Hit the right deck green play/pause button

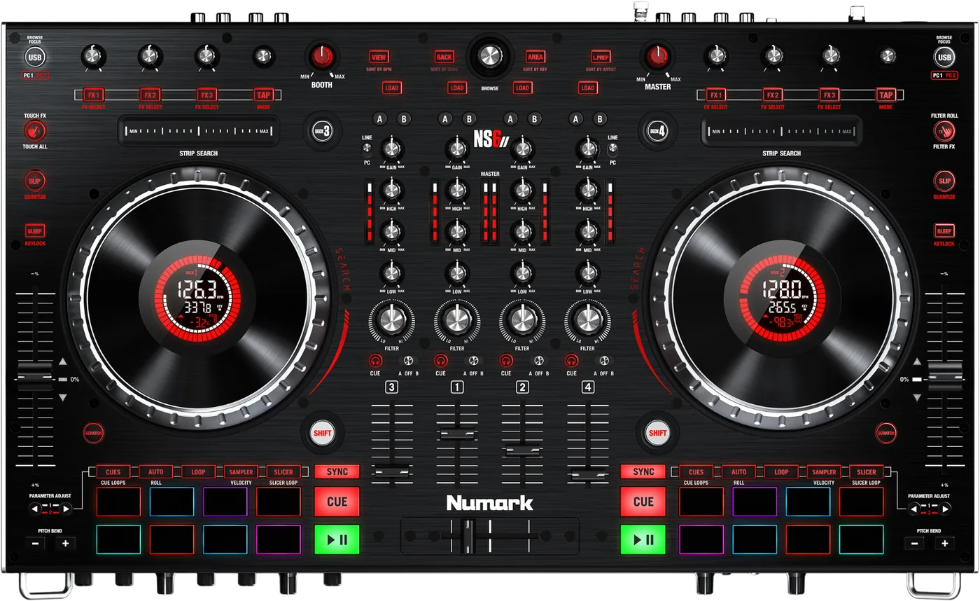tap(643, 539)
